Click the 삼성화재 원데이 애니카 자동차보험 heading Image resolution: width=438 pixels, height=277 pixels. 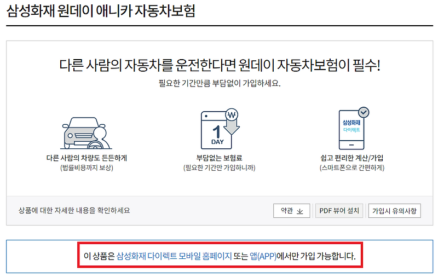[x=101, y=11]
